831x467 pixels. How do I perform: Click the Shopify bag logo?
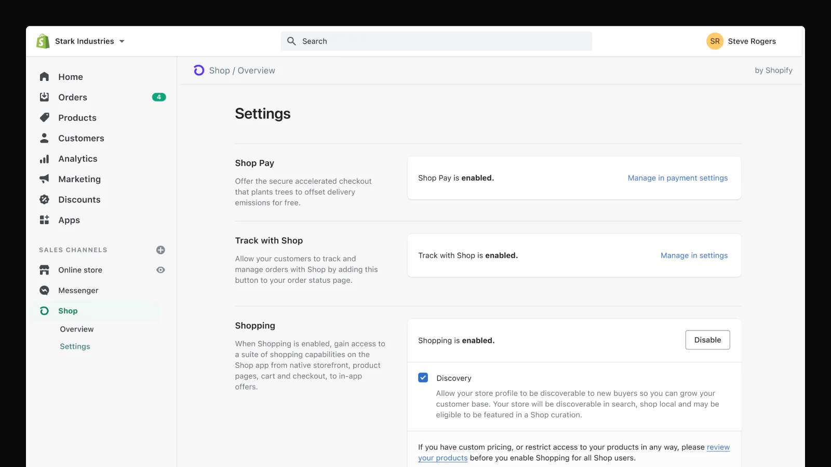[x=43, y=41]
